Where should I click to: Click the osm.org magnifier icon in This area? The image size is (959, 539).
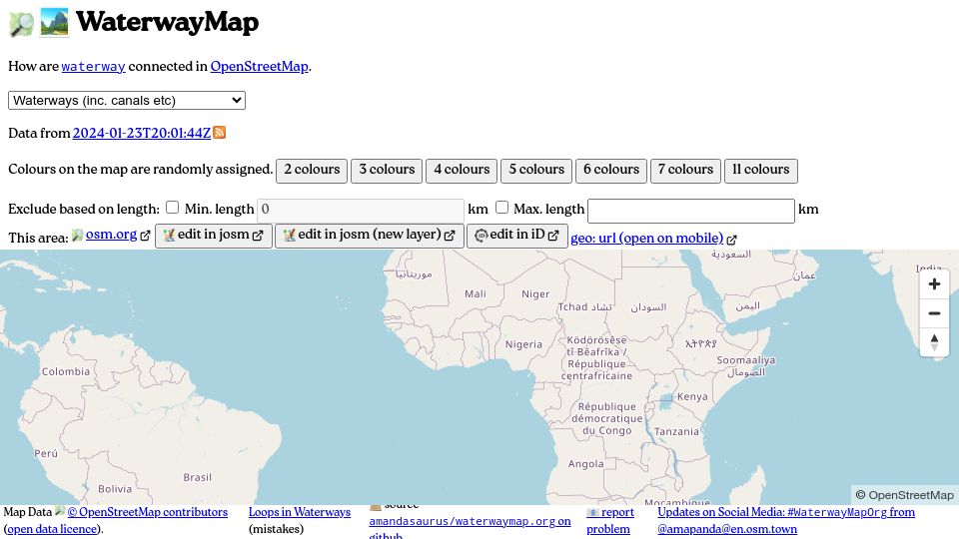click(77, 236)
